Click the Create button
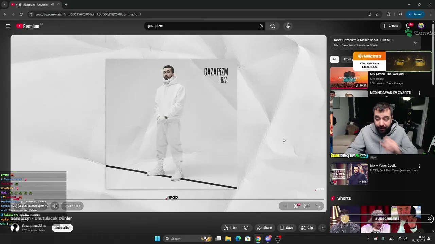 [390, 26]
